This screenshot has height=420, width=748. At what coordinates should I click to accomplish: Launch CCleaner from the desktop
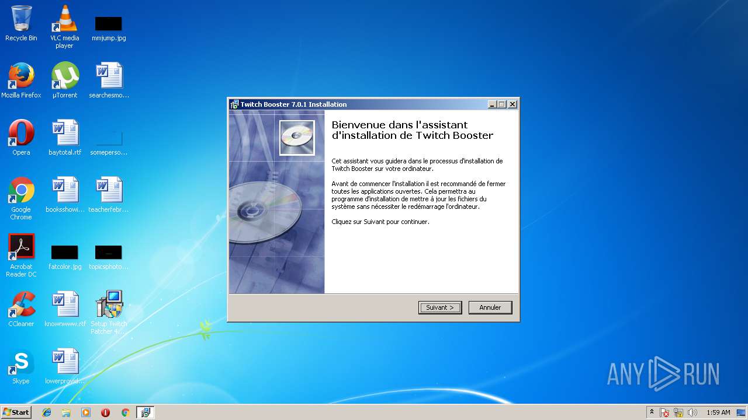[21, 309]
